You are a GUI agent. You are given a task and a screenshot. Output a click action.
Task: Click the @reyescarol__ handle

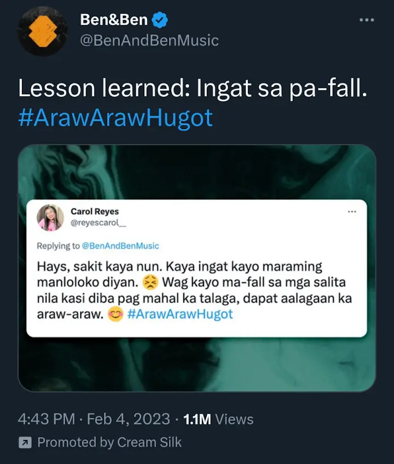[99, 223]
